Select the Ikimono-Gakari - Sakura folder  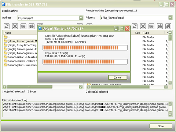click(20, 61)
